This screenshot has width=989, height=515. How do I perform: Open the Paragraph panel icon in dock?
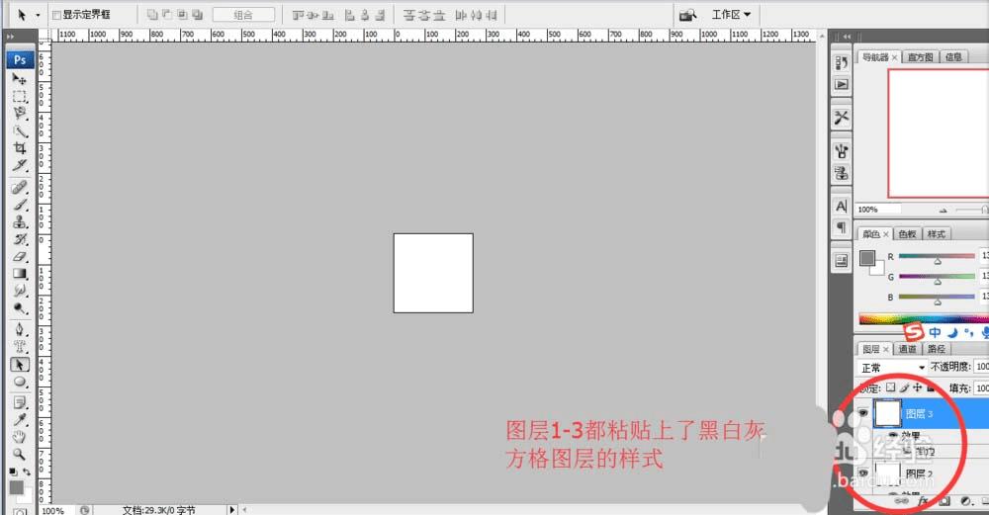click(x=842, y=227)
